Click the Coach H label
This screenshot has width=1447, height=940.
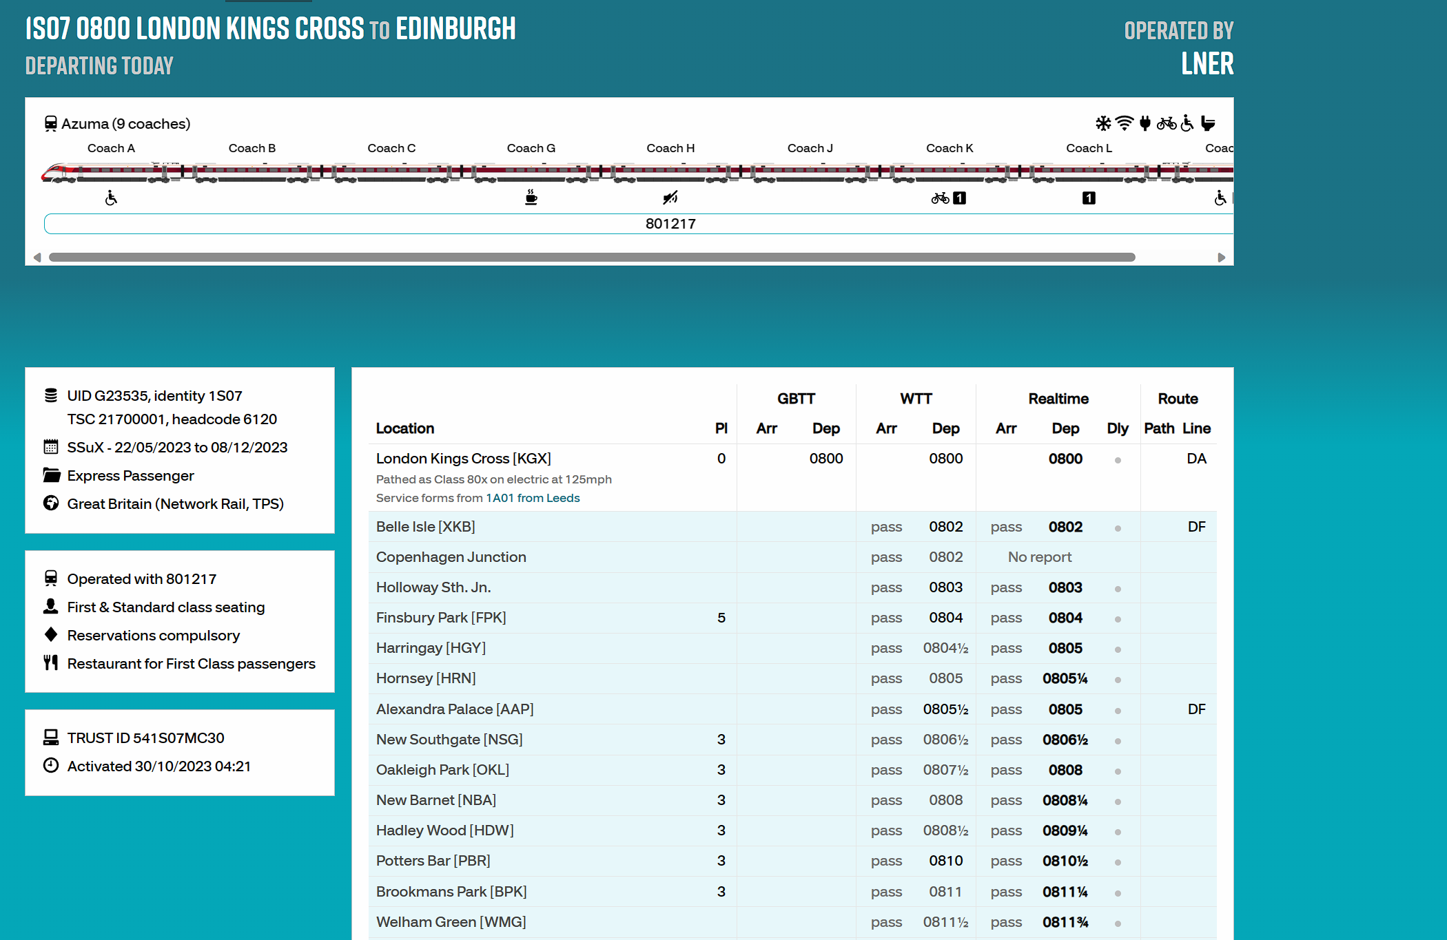click(x=670, y=148)
